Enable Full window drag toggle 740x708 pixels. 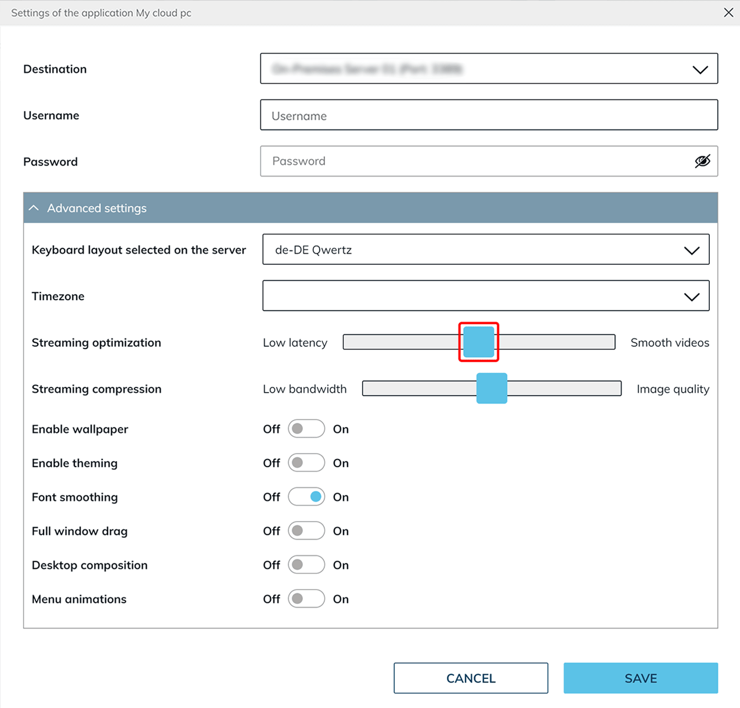point(306,531)
